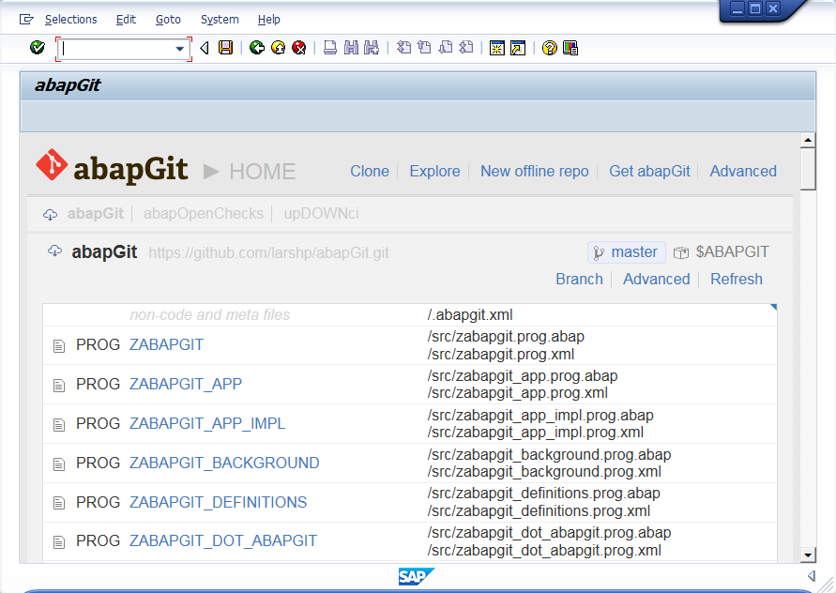Click the red Cancel icon
Screen dimensions: 836x593
tap(299, 48)
